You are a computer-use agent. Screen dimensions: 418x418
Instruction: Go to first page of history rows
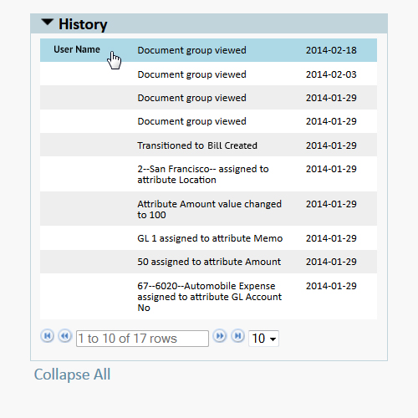[47, 336]
